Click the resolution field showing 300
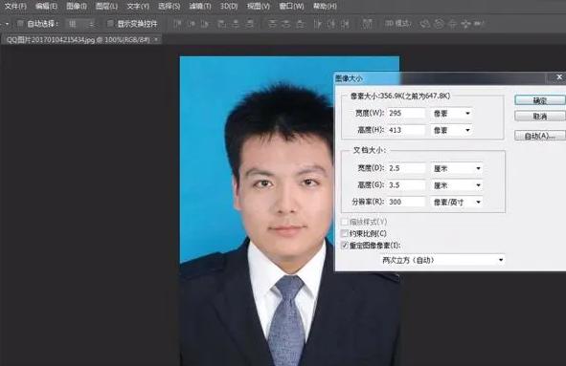This screenshot has height=366, width=566. (x=406, y=202)
